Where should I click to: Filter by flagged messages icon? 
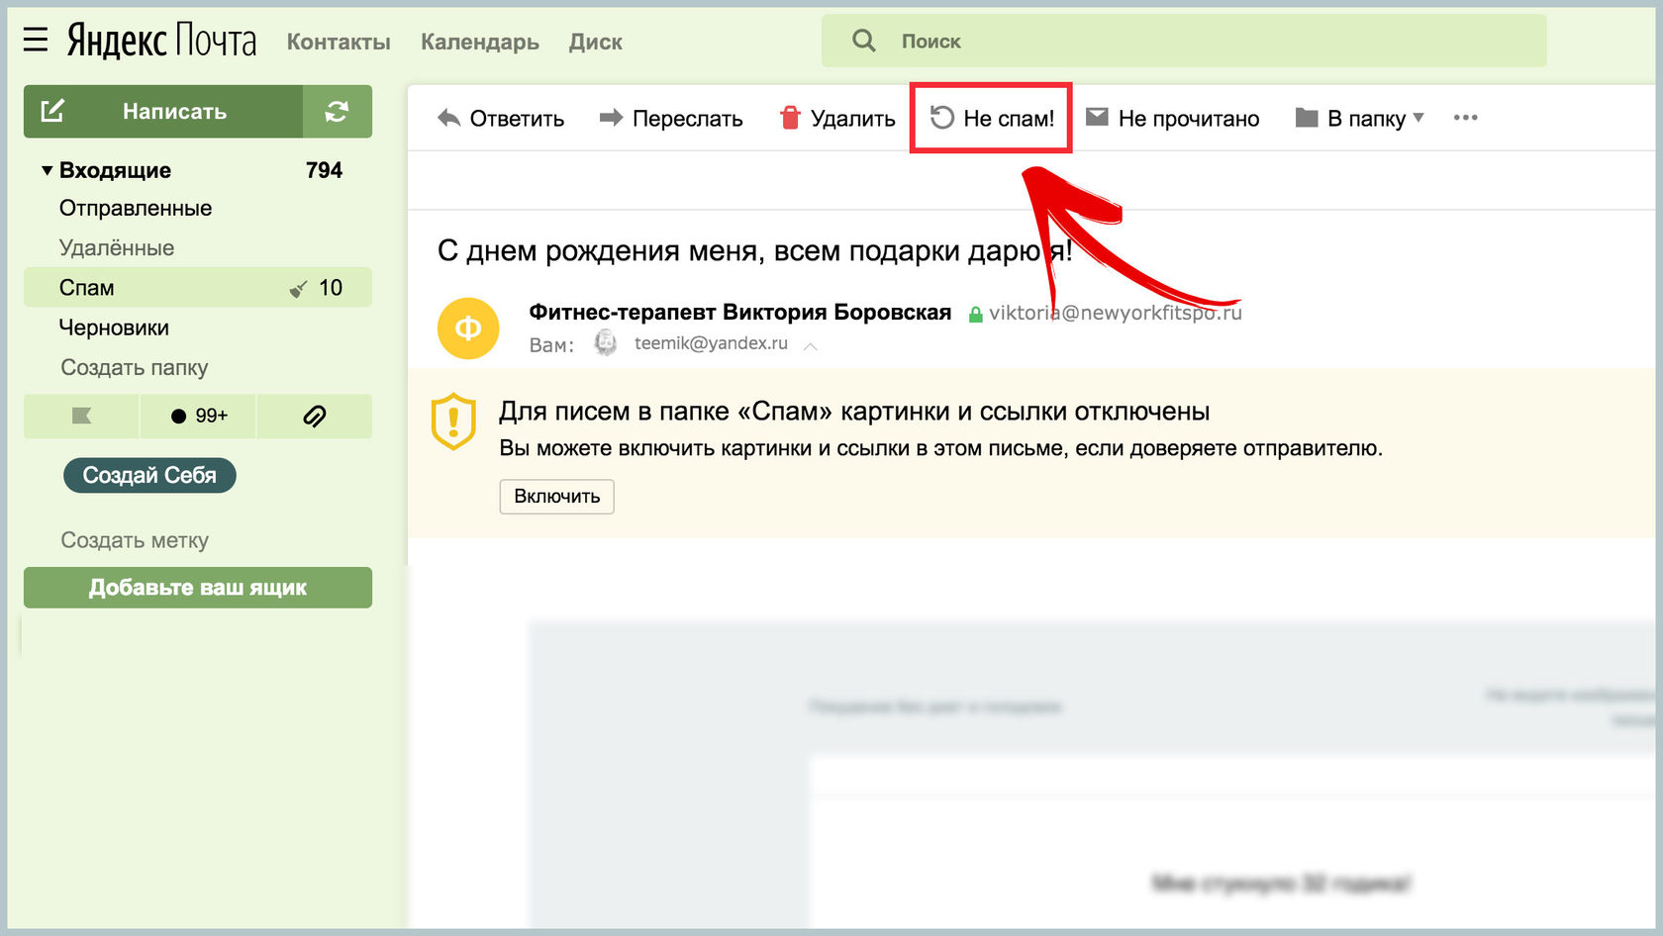point(81,416)
